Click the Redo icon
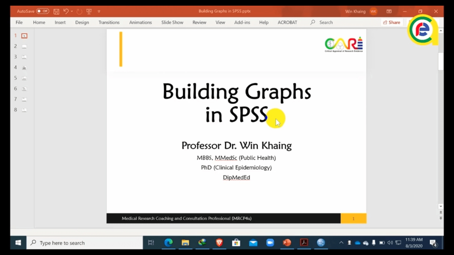The height and width of the screenshot is (255, 454). 79,11
